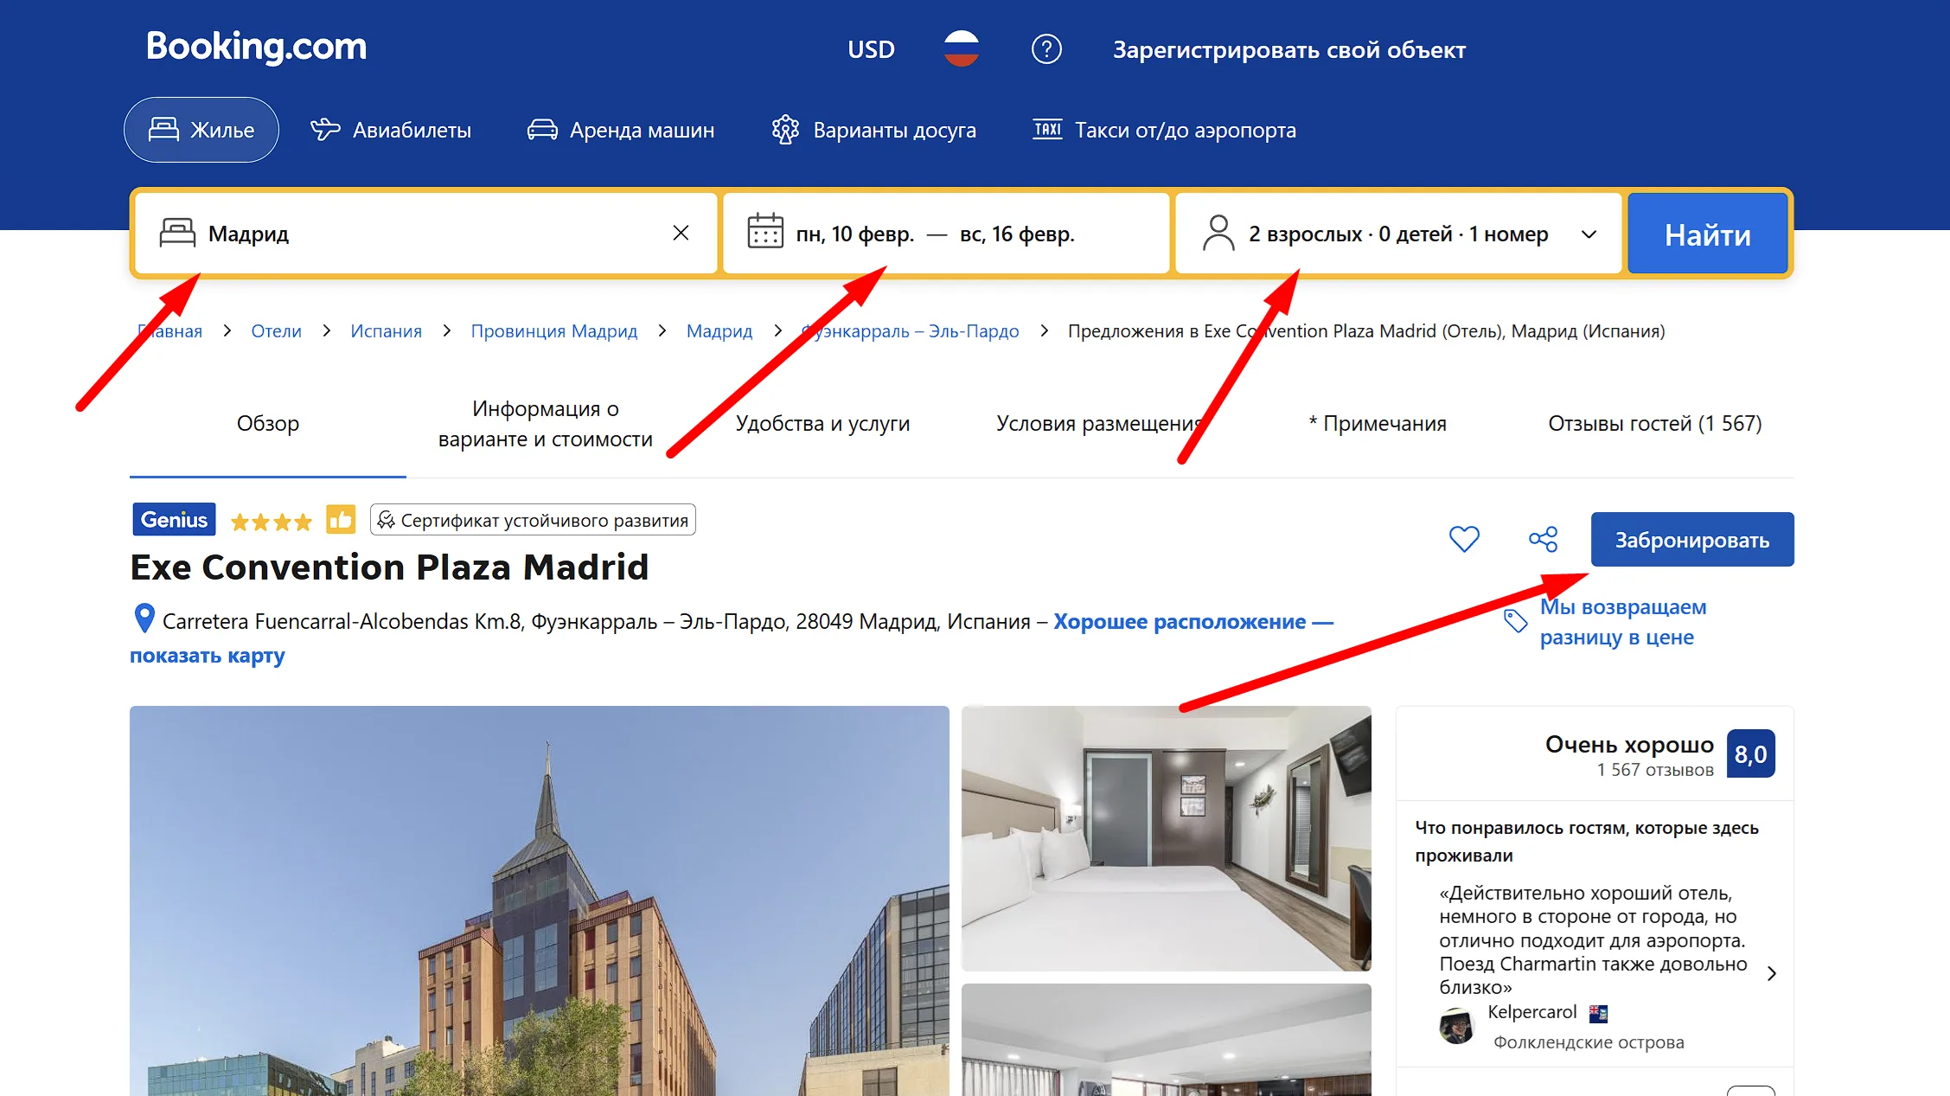Open 'Информация о варианте и стоимости' tab
This screenshot has height=1096, width=1950.
tap(545, 423)
